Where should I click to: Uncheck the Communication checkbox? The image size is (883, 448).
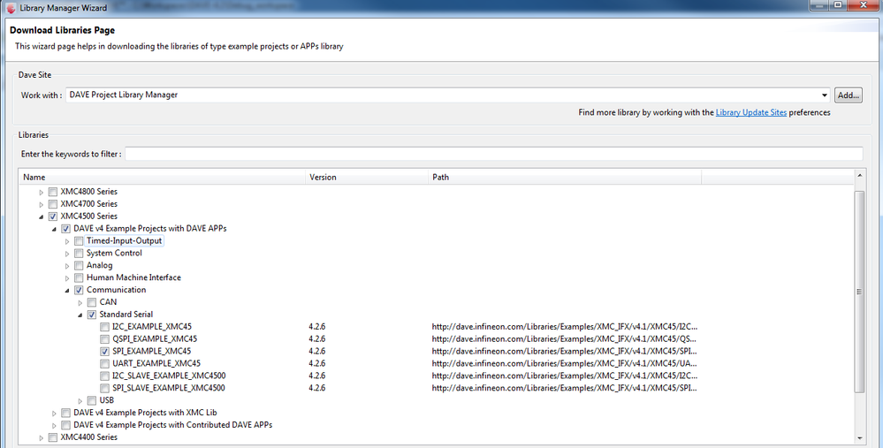click(x=79, y=291)
